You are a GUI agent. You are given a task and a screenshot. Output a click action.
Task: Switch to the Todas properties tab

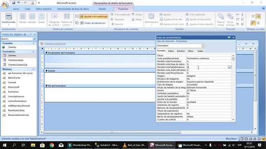200,51
